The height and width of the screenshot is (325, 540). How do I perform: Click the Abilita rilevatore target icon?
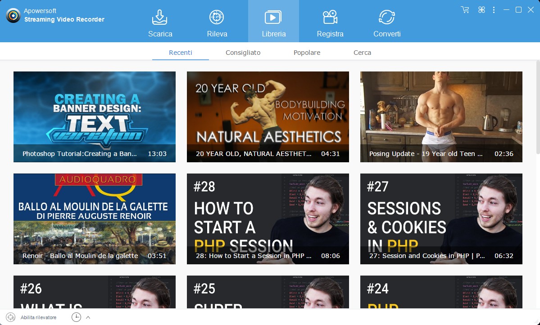click(11, 317)
